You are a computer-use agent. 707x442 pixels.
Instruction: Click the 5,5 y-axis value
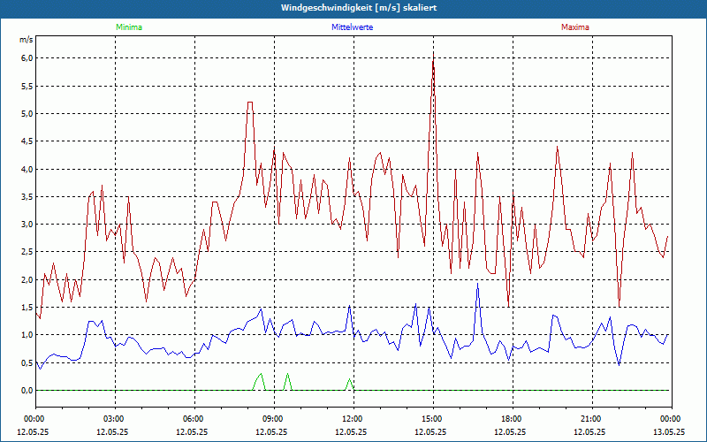pyautogui.click(x=27, y=86)
